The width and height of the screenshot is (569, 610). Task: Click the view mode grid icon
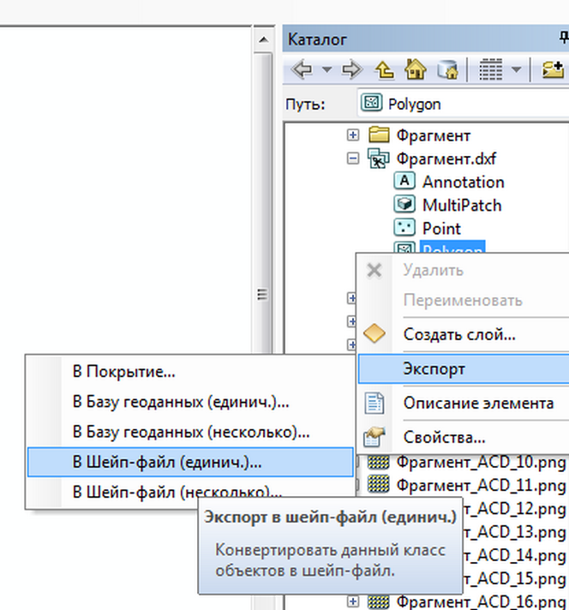(x=490, y=69)
